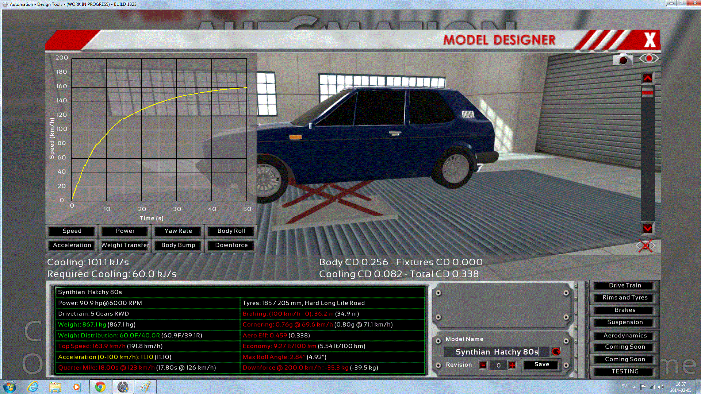Close the Model Designer with the X
Image resolution: width=701 pixels, height=394 pixels.
point(650,40)
